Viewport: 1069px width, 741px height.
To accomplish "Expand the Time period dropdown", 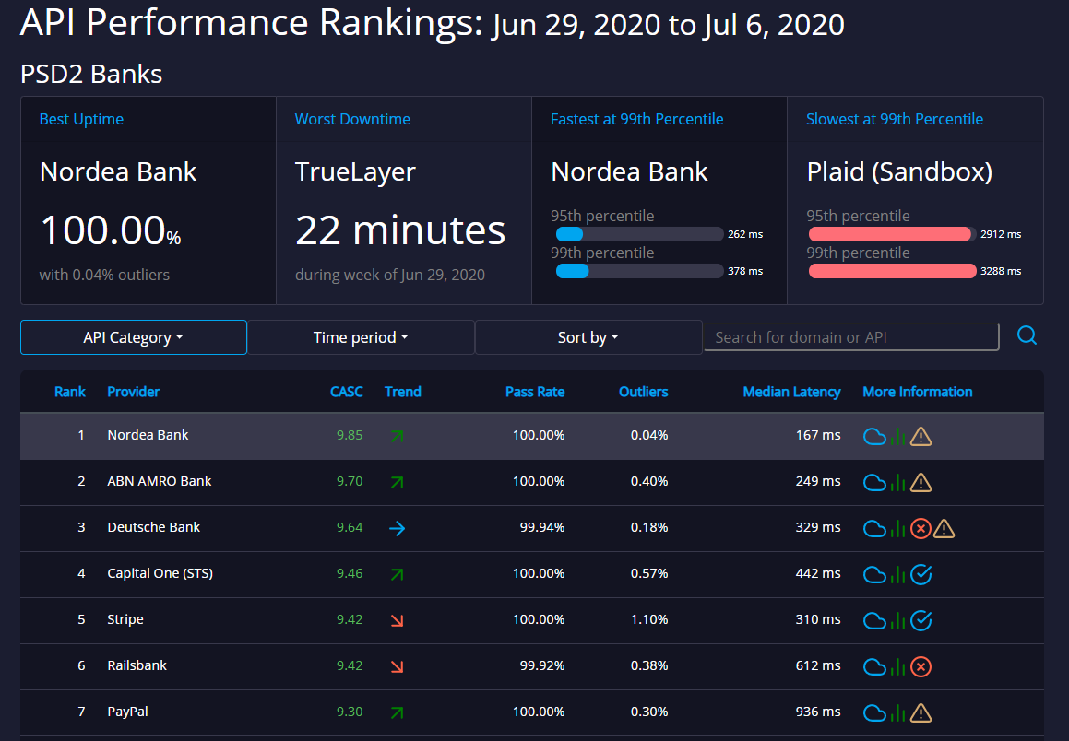I will (361, 337).
